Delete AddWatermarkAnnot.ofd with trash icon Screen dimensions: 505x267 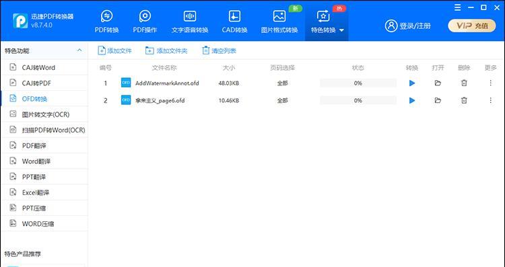point(464,83)
